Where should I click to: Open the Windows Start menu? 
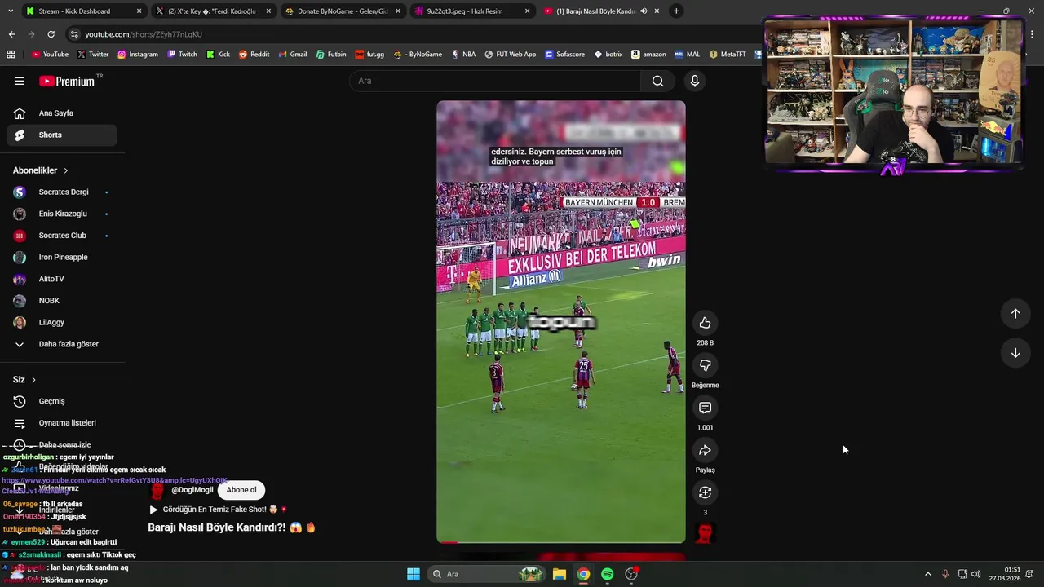tap(414, 574)
